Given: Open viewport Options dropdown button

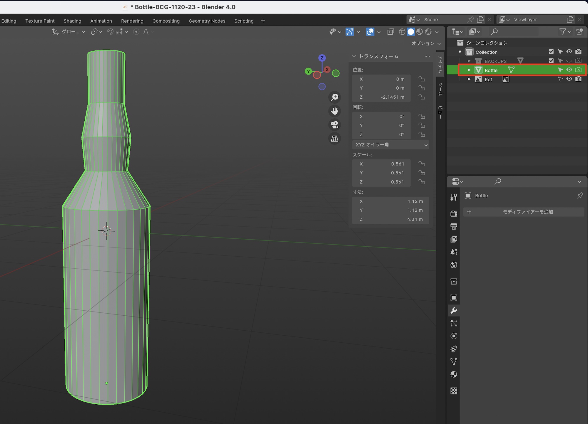Looking at the screenshot, I should coord(426,43).
